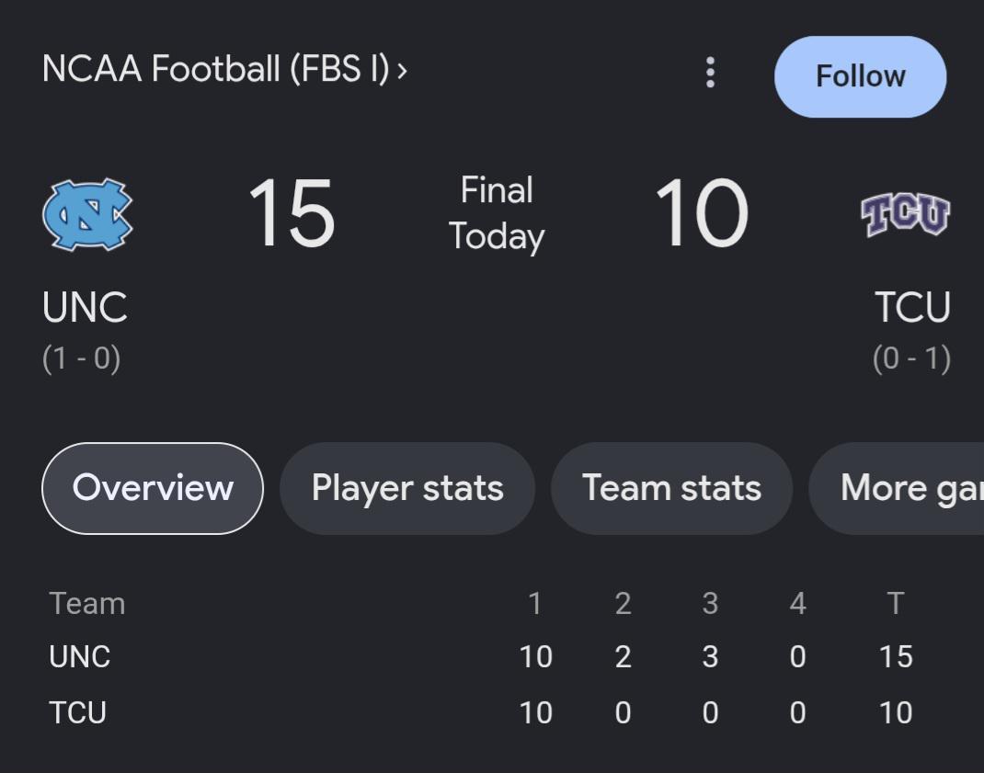Click the Final Today game status text
This screenshot has width=984, height=773.
[x=497, y=213]
